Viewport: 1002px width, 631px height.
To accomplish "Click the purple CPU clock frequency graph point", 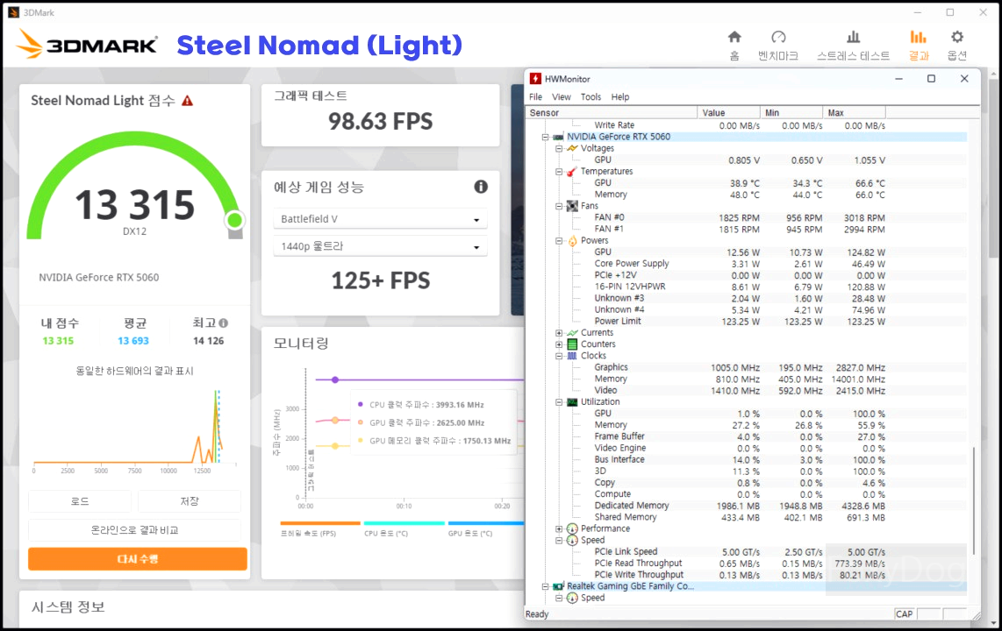I will [x=335, y=379].
